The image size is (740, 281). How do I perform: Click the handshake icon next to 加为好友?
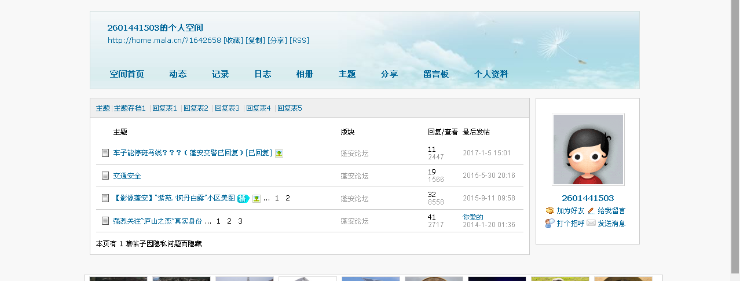click(549, 211)
